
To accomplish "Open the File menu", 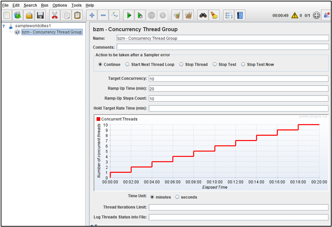I will click(x=5, y=5).
